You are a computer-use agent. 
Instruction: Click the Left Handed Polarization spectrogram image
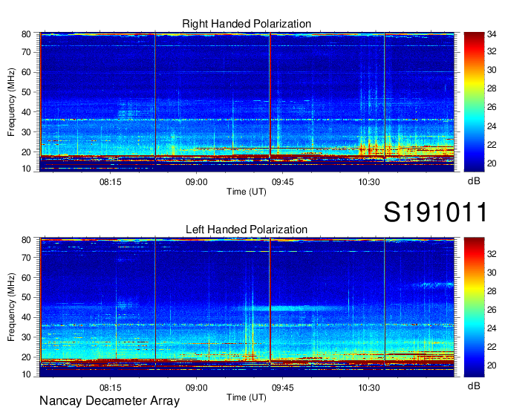coord(247,307)
